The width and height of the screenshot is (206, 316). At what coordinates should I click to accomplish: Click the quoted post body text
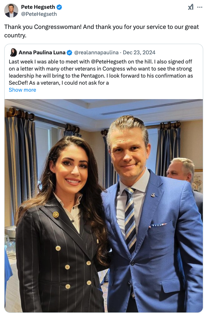tap(101, 72)
